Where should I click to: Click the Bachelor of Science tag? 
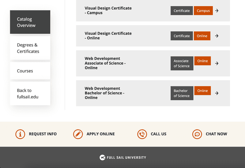coord(182,93)
